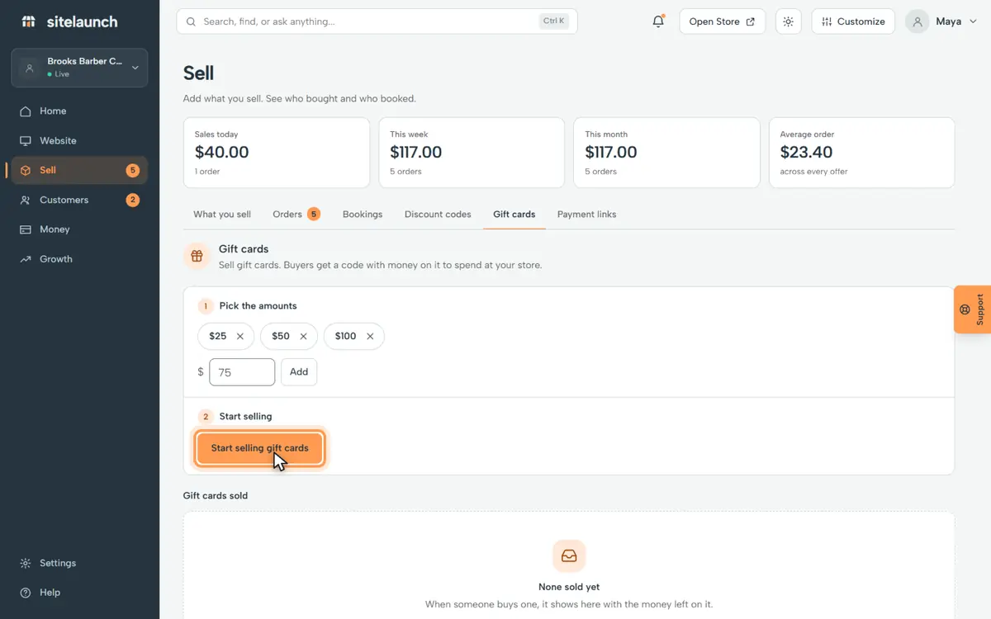
Task: Open Settings in the sidebar
Action: pos(79,563)
